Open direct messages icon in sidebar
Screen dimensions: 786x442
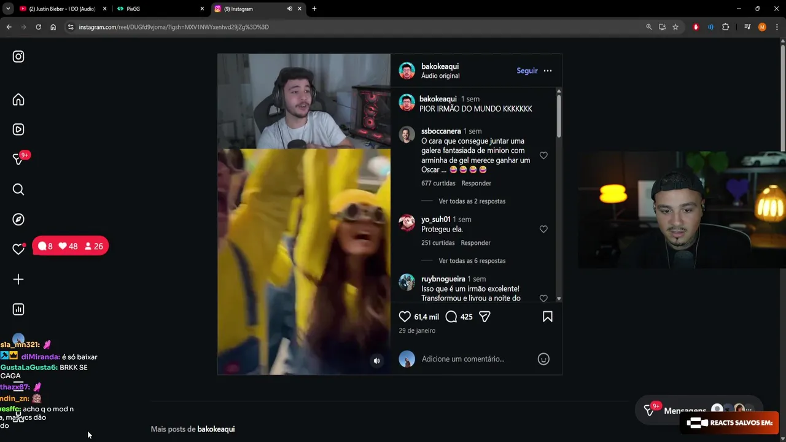pos(18,159)
